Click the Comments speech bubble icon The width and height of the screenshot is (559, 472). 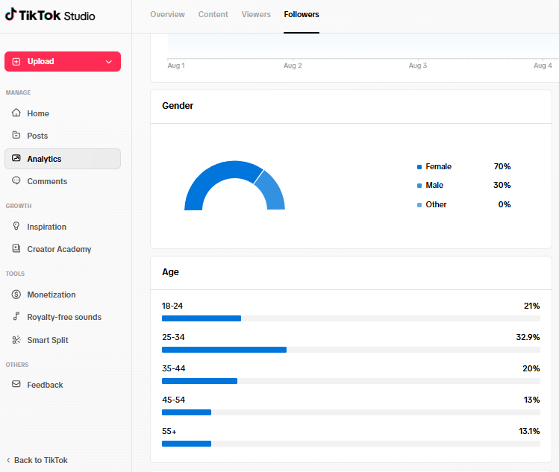(x=16, y=180)
